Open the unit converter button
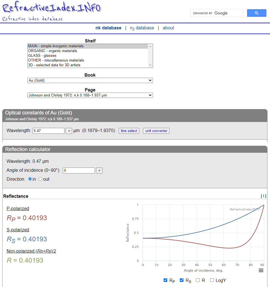Image resolution: width=270 pixels, height=287 pixels. pyautogui.click(x=156, y=131)
